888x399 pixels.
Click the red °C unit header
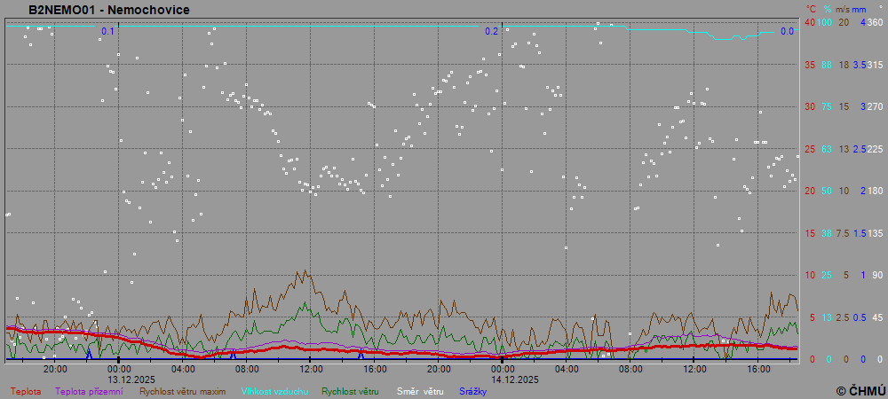[x=810, y=9]
